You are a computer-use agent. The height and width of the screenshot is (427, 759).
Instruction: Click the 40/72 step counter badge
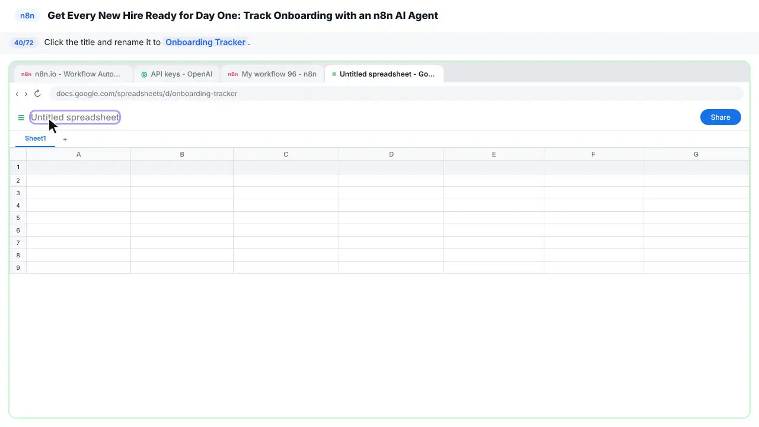pyautogui.click(x=24, y=43)
